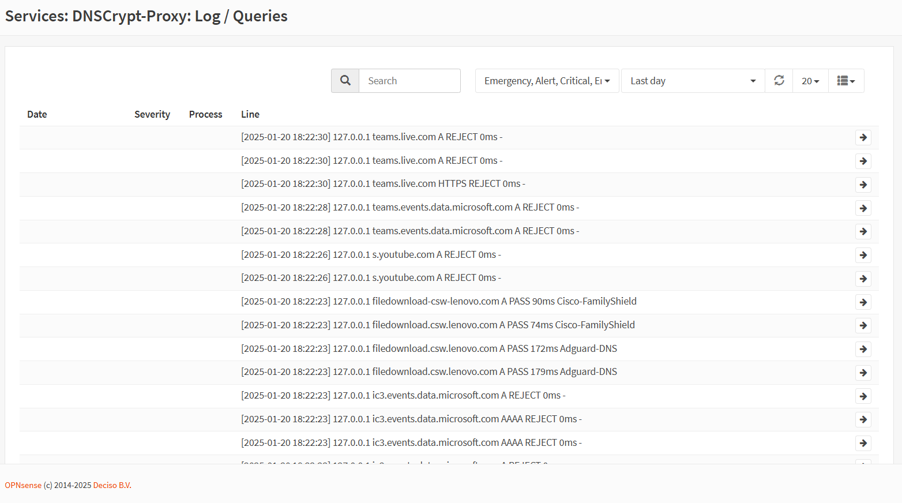Open the column selector list icon

(x=845, y=81)
